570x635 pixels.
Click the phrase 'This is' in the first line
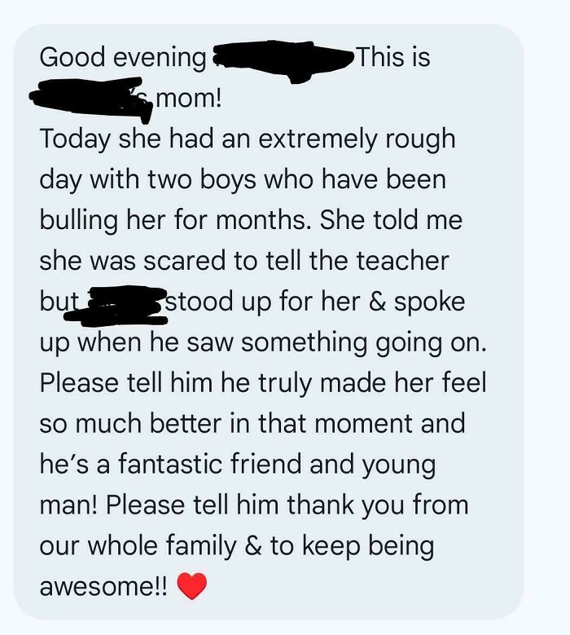[393, 57]
